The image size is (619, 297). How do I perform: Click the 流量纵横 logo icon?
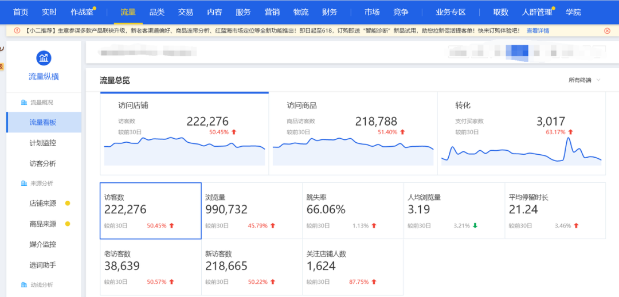tap(44, 58)
